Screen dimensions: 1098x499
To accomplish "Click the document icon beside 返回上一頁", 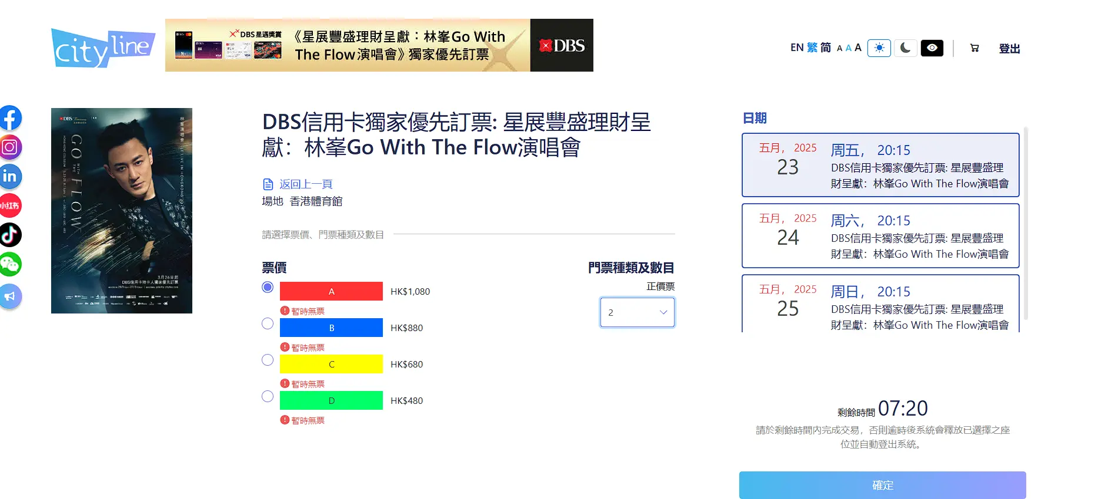I will click(x=268, y=184).
